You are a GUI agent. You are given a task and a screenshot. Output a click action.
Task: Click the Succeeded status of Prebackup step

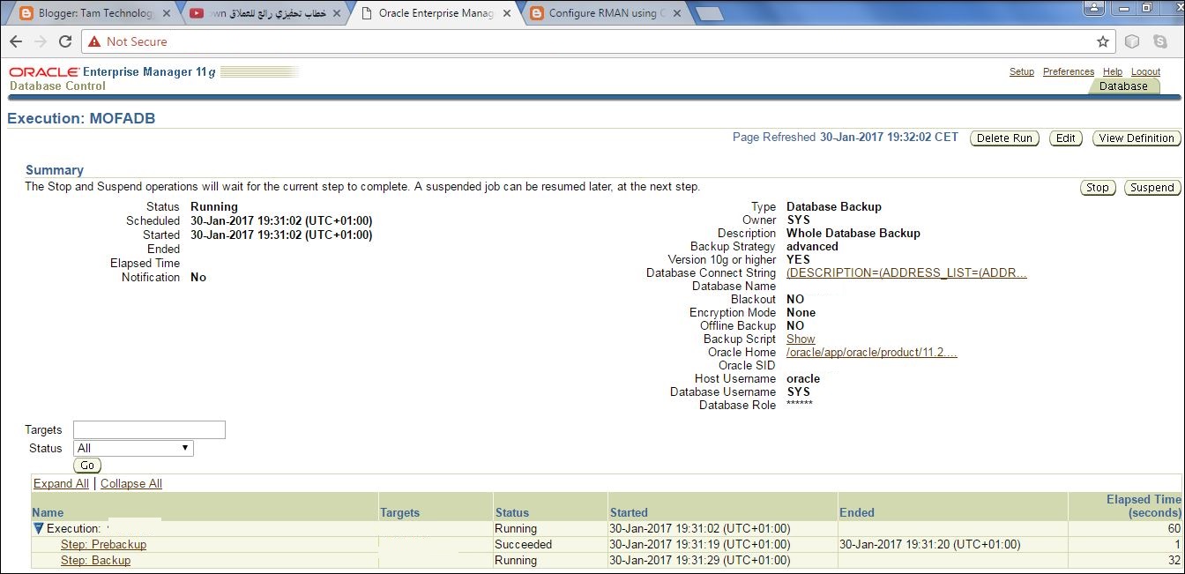523,545
